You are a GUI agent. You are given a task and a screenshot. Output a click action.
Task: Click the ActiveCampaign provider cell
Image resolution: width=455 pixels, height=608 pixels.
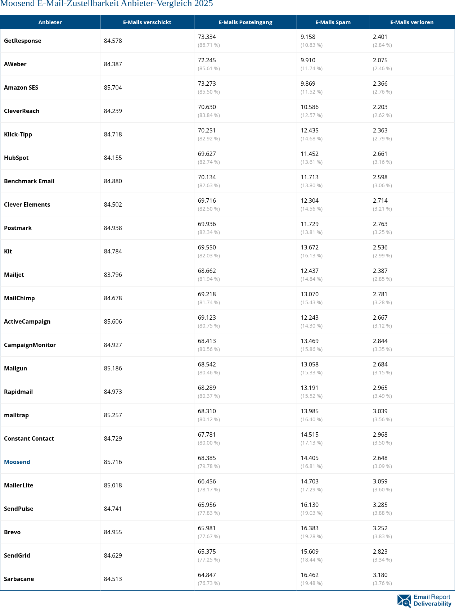pos(27,321)
